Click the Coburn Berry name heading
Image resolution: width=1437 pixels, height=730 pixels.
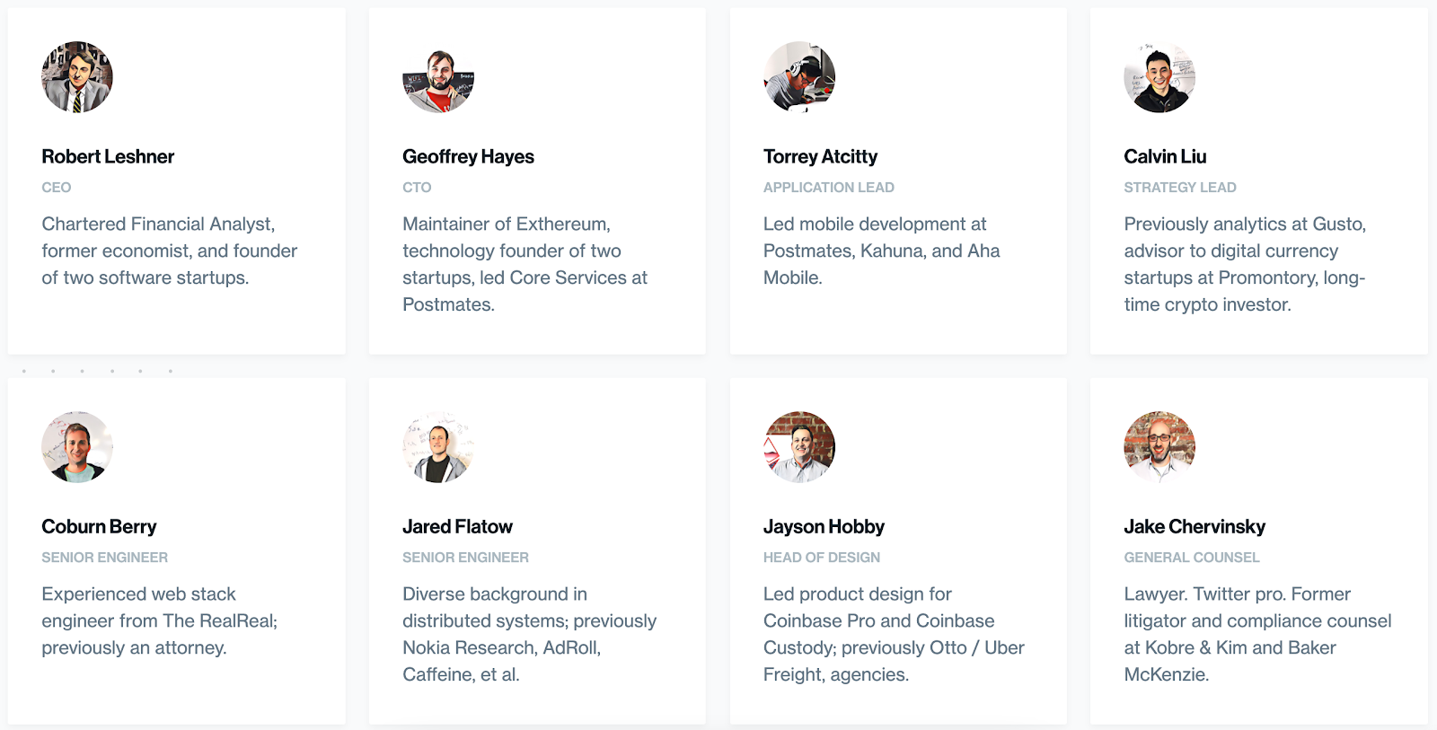99,526
